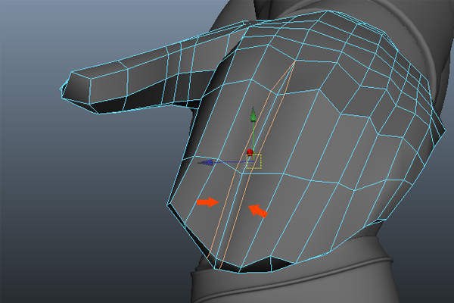454x303 pixels.
Task: Grab the green Y-axis move arrow
Action: point(253,114)
